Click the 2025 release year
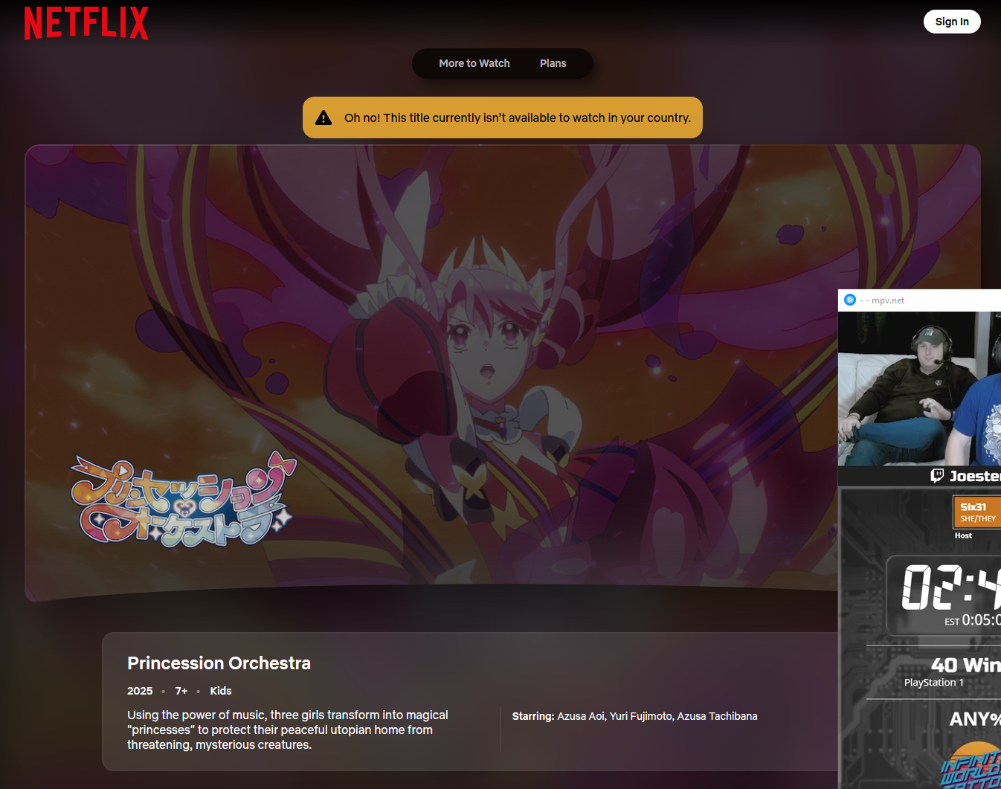Viewport: 1001px width, 789px height. click(140, 691)
